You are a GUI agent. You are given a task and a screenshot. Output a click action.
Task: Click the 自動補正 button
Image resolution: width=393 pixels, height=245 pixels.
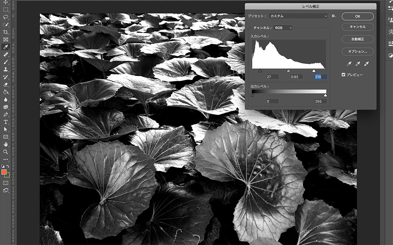(357, 39)
